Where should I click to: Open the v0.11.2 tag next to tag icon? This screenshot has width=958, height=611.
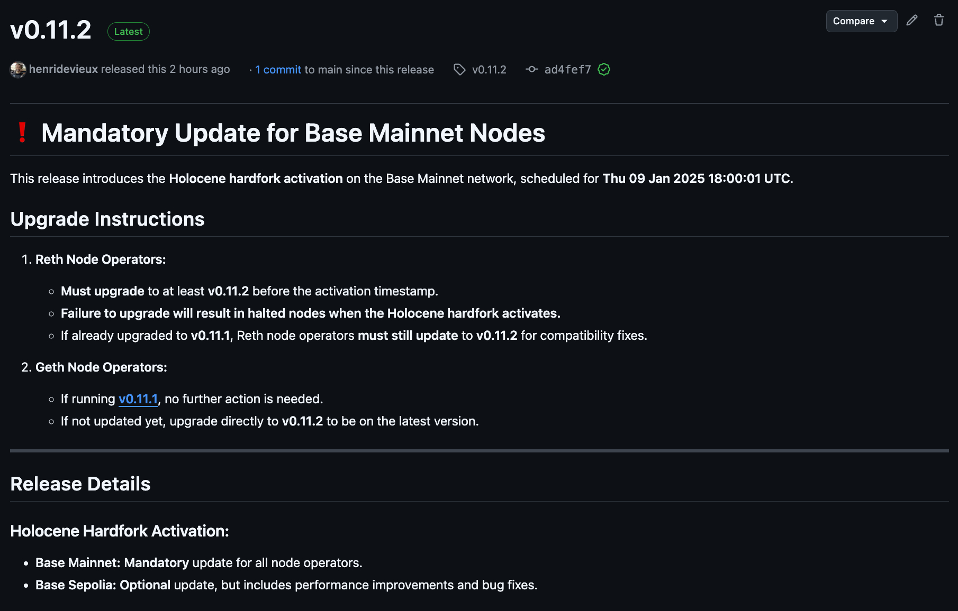pyautogui.click(x=489, y=70)
